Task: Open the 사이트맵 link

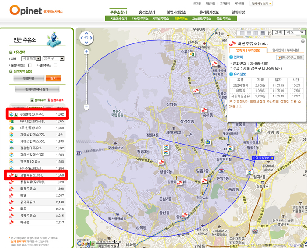Action: click(239, 4)
